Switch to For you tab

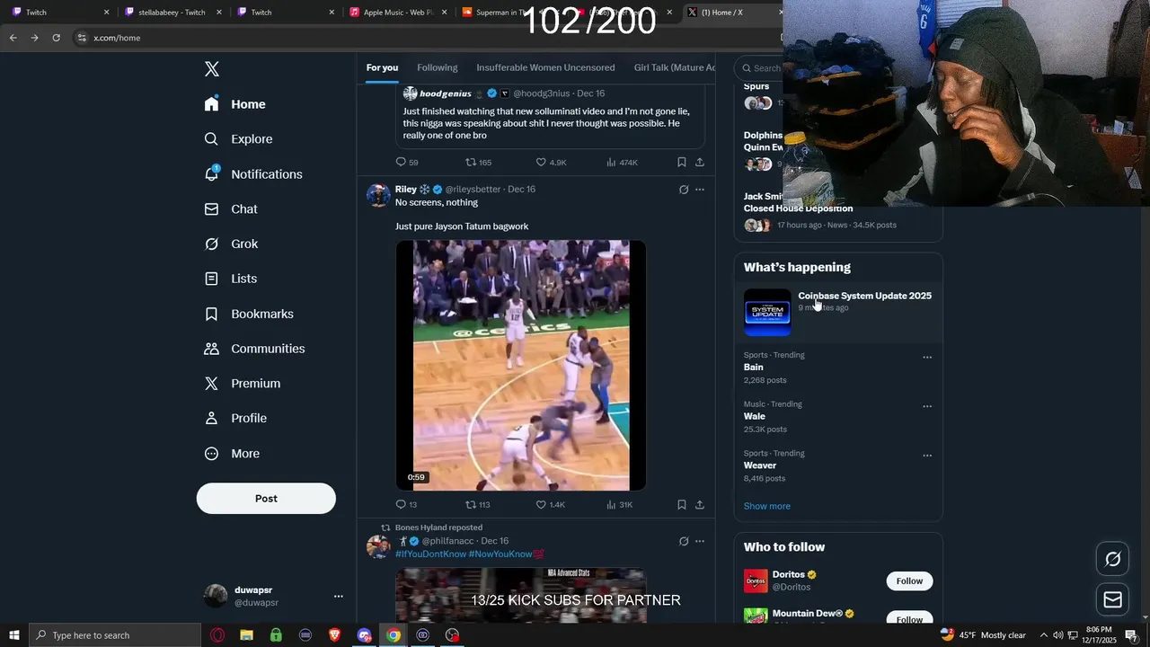(382, 67)
